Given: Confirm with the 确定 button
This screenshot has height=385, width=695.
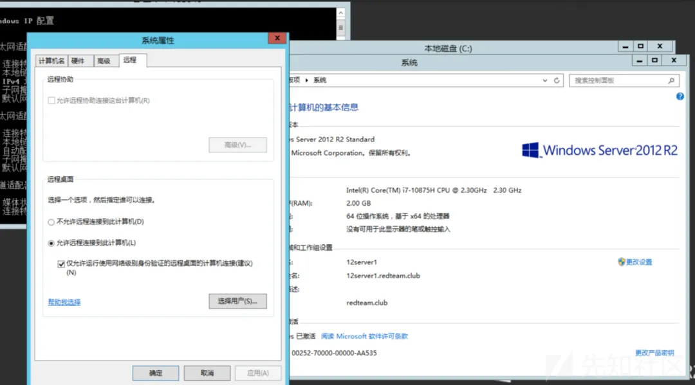Looking at the screenshot, I should click(156, 373).
